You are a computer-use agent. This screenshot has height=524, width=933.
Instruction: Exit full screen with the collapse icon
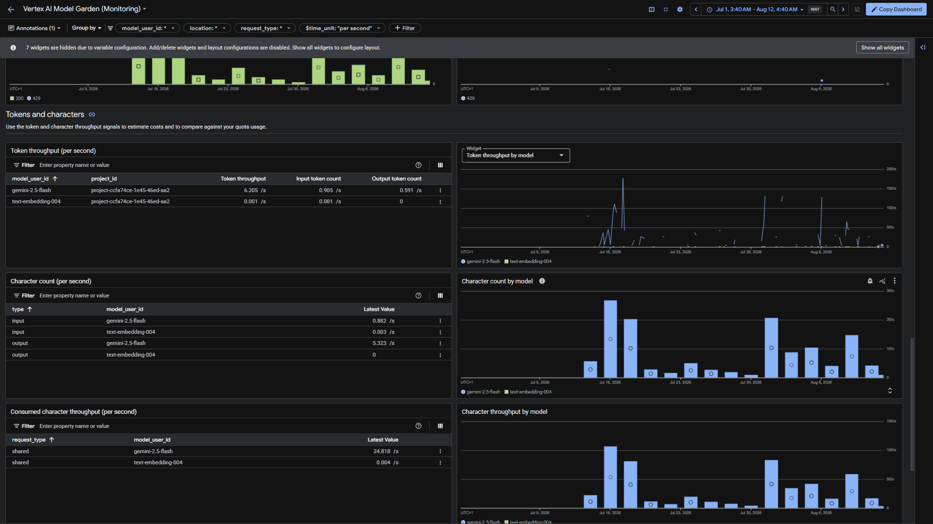coord(666,9)
